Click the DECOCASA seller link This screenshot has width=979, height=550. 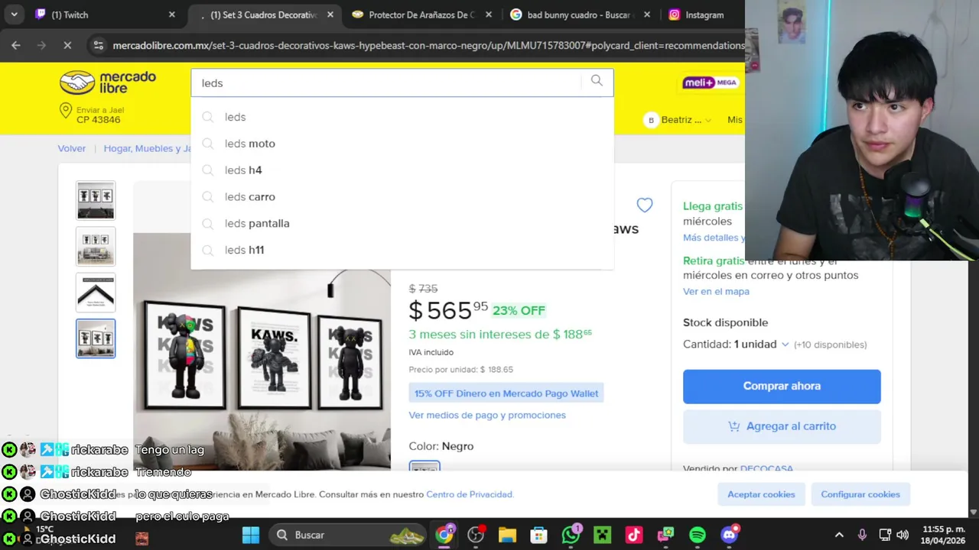pyautogui.click(x=767, y=468)
